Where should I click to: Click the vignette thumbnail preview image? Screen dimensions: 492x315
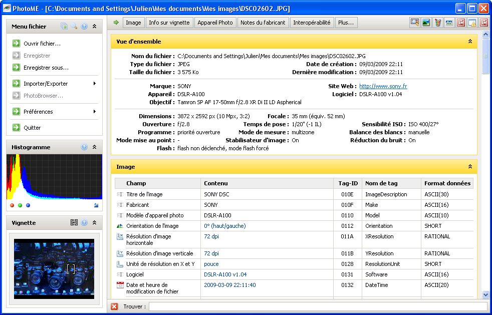[x=54, y=269]
